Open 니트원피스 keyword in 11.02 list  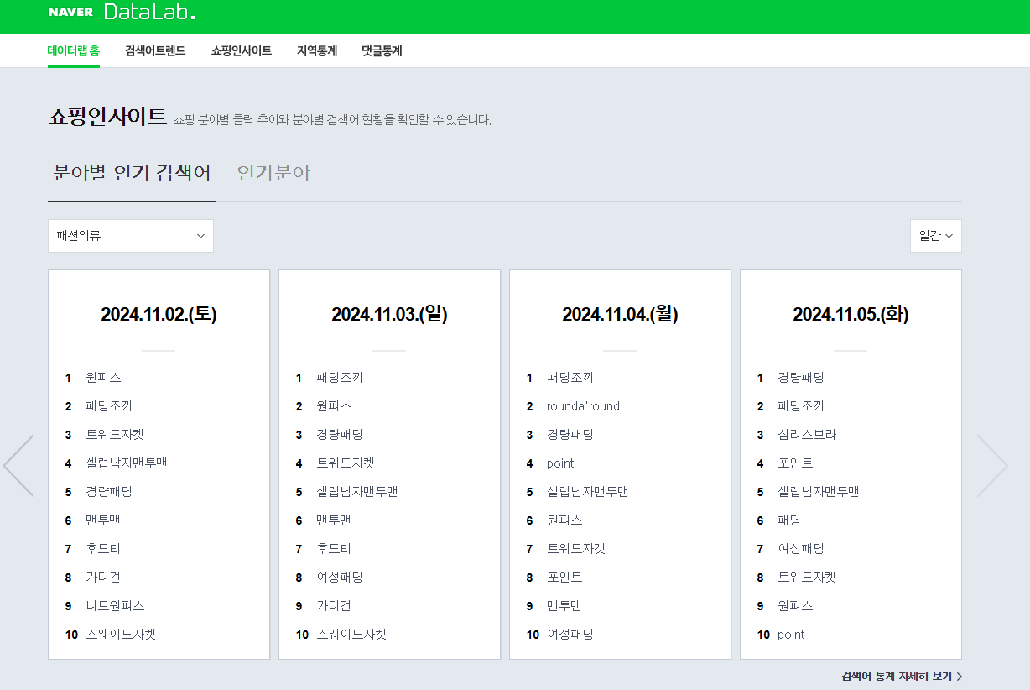tap(115, 606)
